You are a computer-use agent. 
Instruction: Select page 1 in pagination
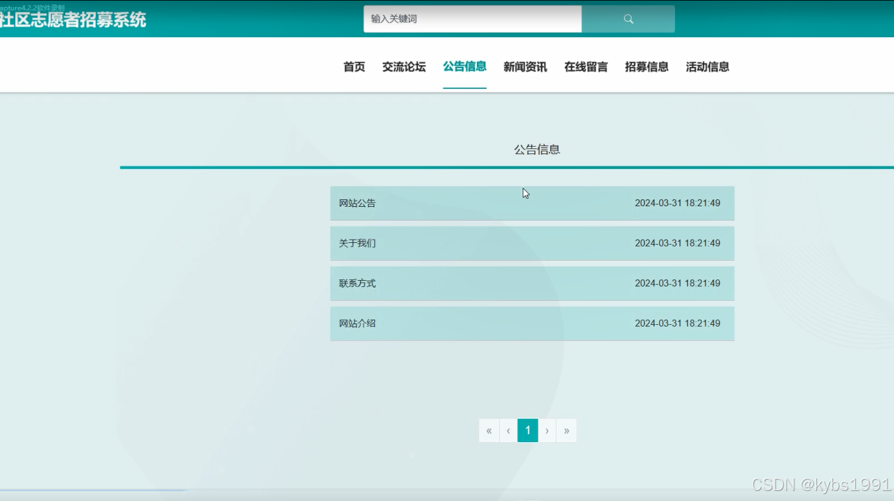point(528,431)
